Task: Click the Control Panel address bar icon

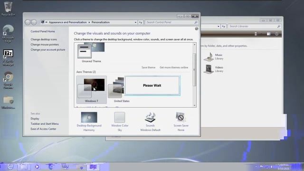Action: tap(43, 22)
